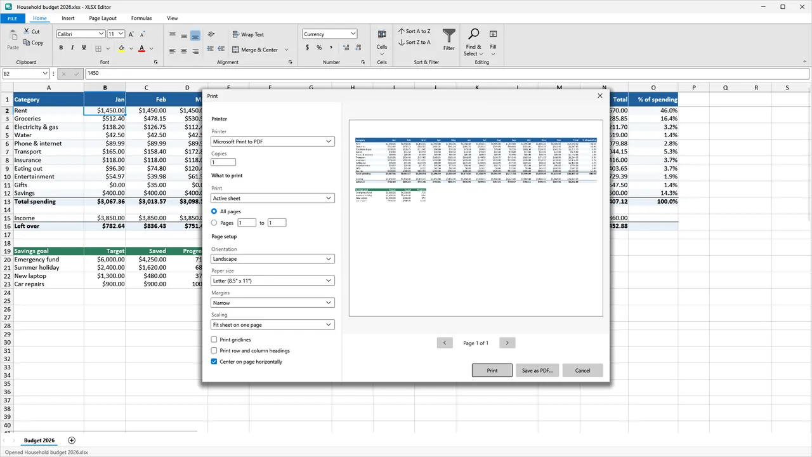812x457 pixels.
Task: Open the Printer dropdown
Action: coord(273,142)
